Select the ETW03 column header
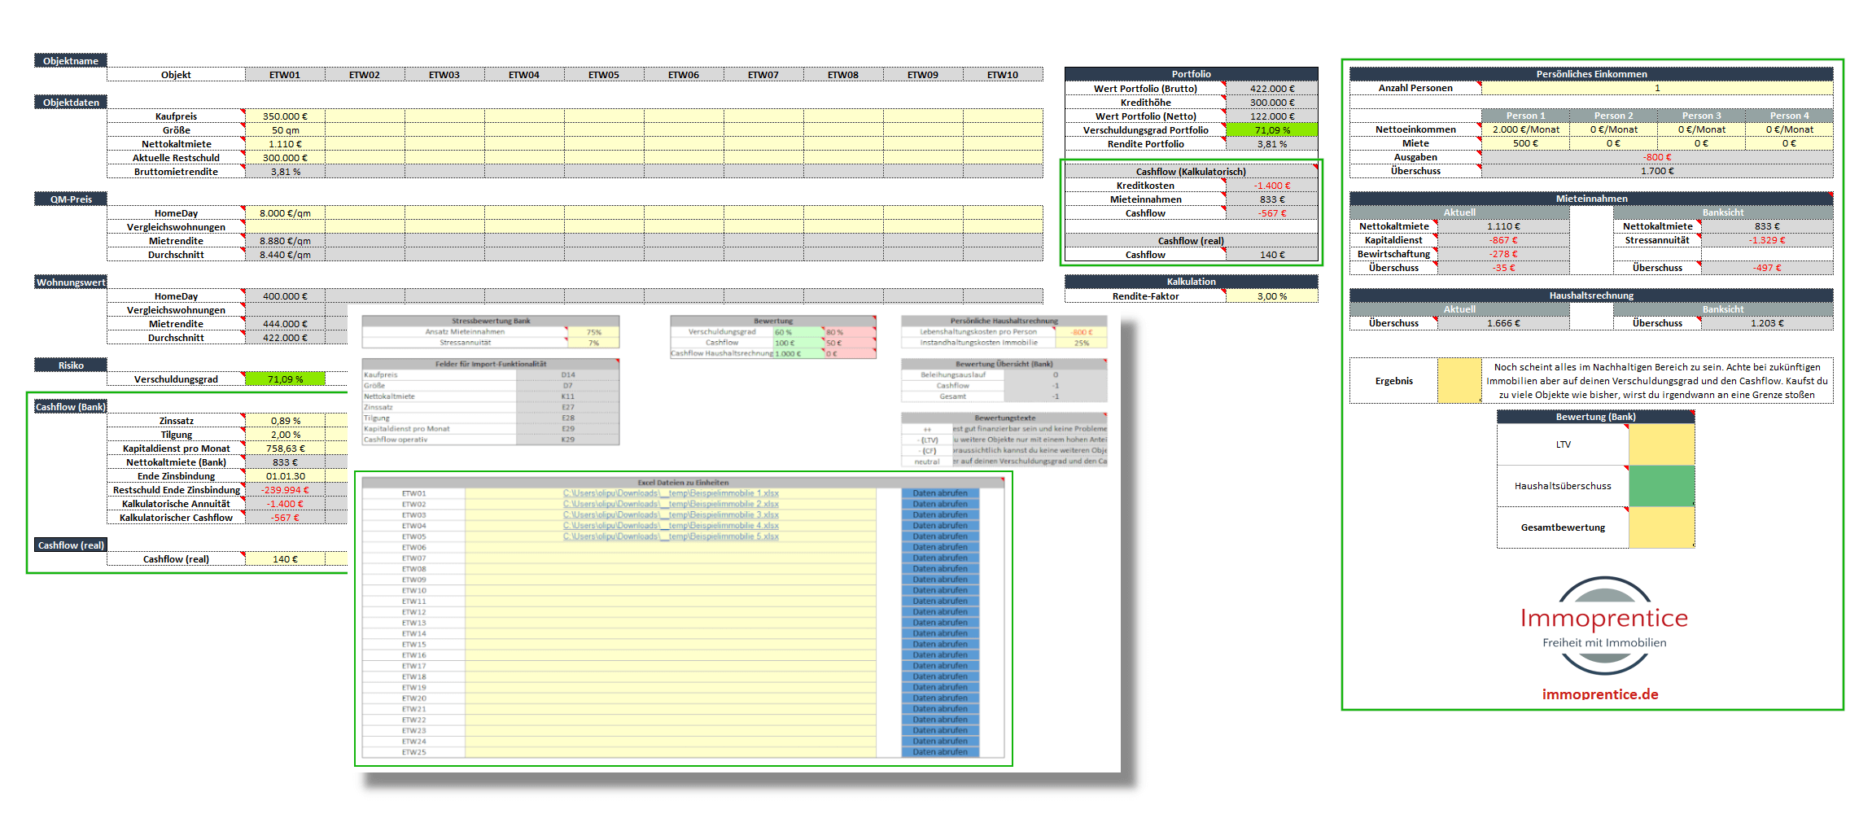1872x814 pixels. tap(444, 75)
